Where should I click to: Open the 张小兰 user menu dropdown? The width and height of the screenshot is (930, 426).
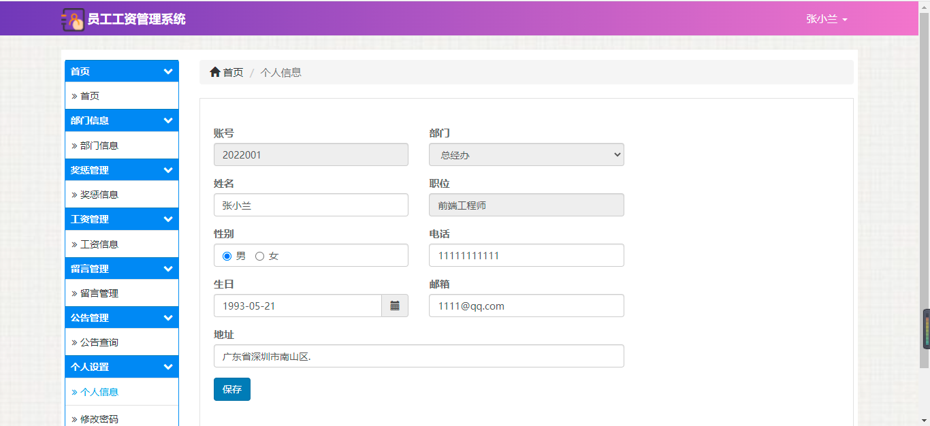point(827,19)
